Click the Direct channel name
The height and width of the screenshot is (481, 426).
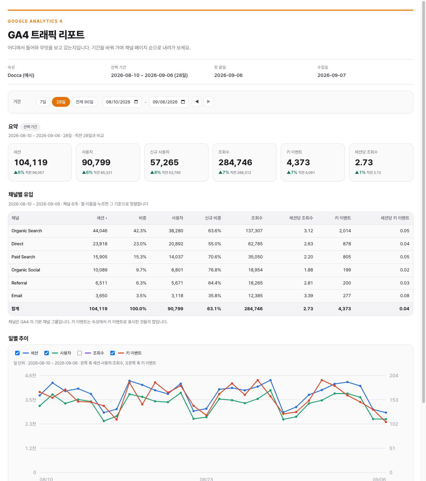[x=18, y=244]
